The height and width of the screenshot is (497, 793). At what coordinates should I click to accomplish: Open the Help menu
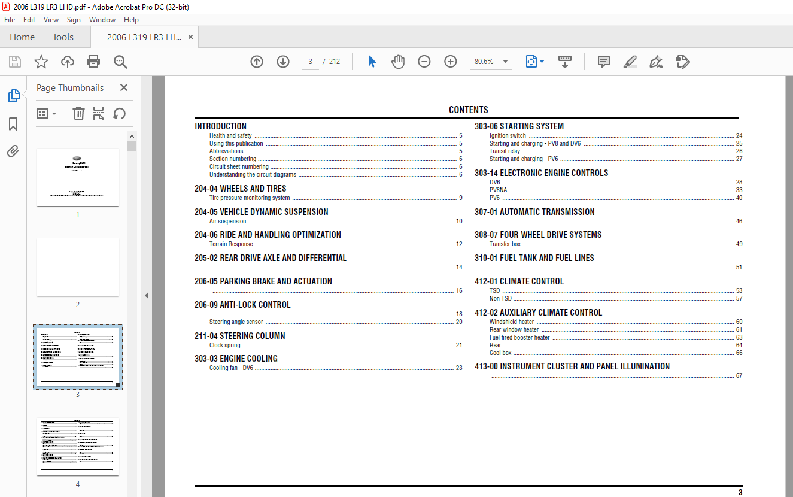pyautogui.click(x=131, y=20)
